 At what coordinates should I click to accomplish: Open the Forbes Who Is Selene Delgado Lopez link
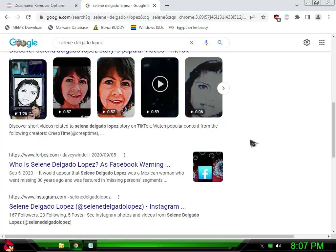(90, 164)
